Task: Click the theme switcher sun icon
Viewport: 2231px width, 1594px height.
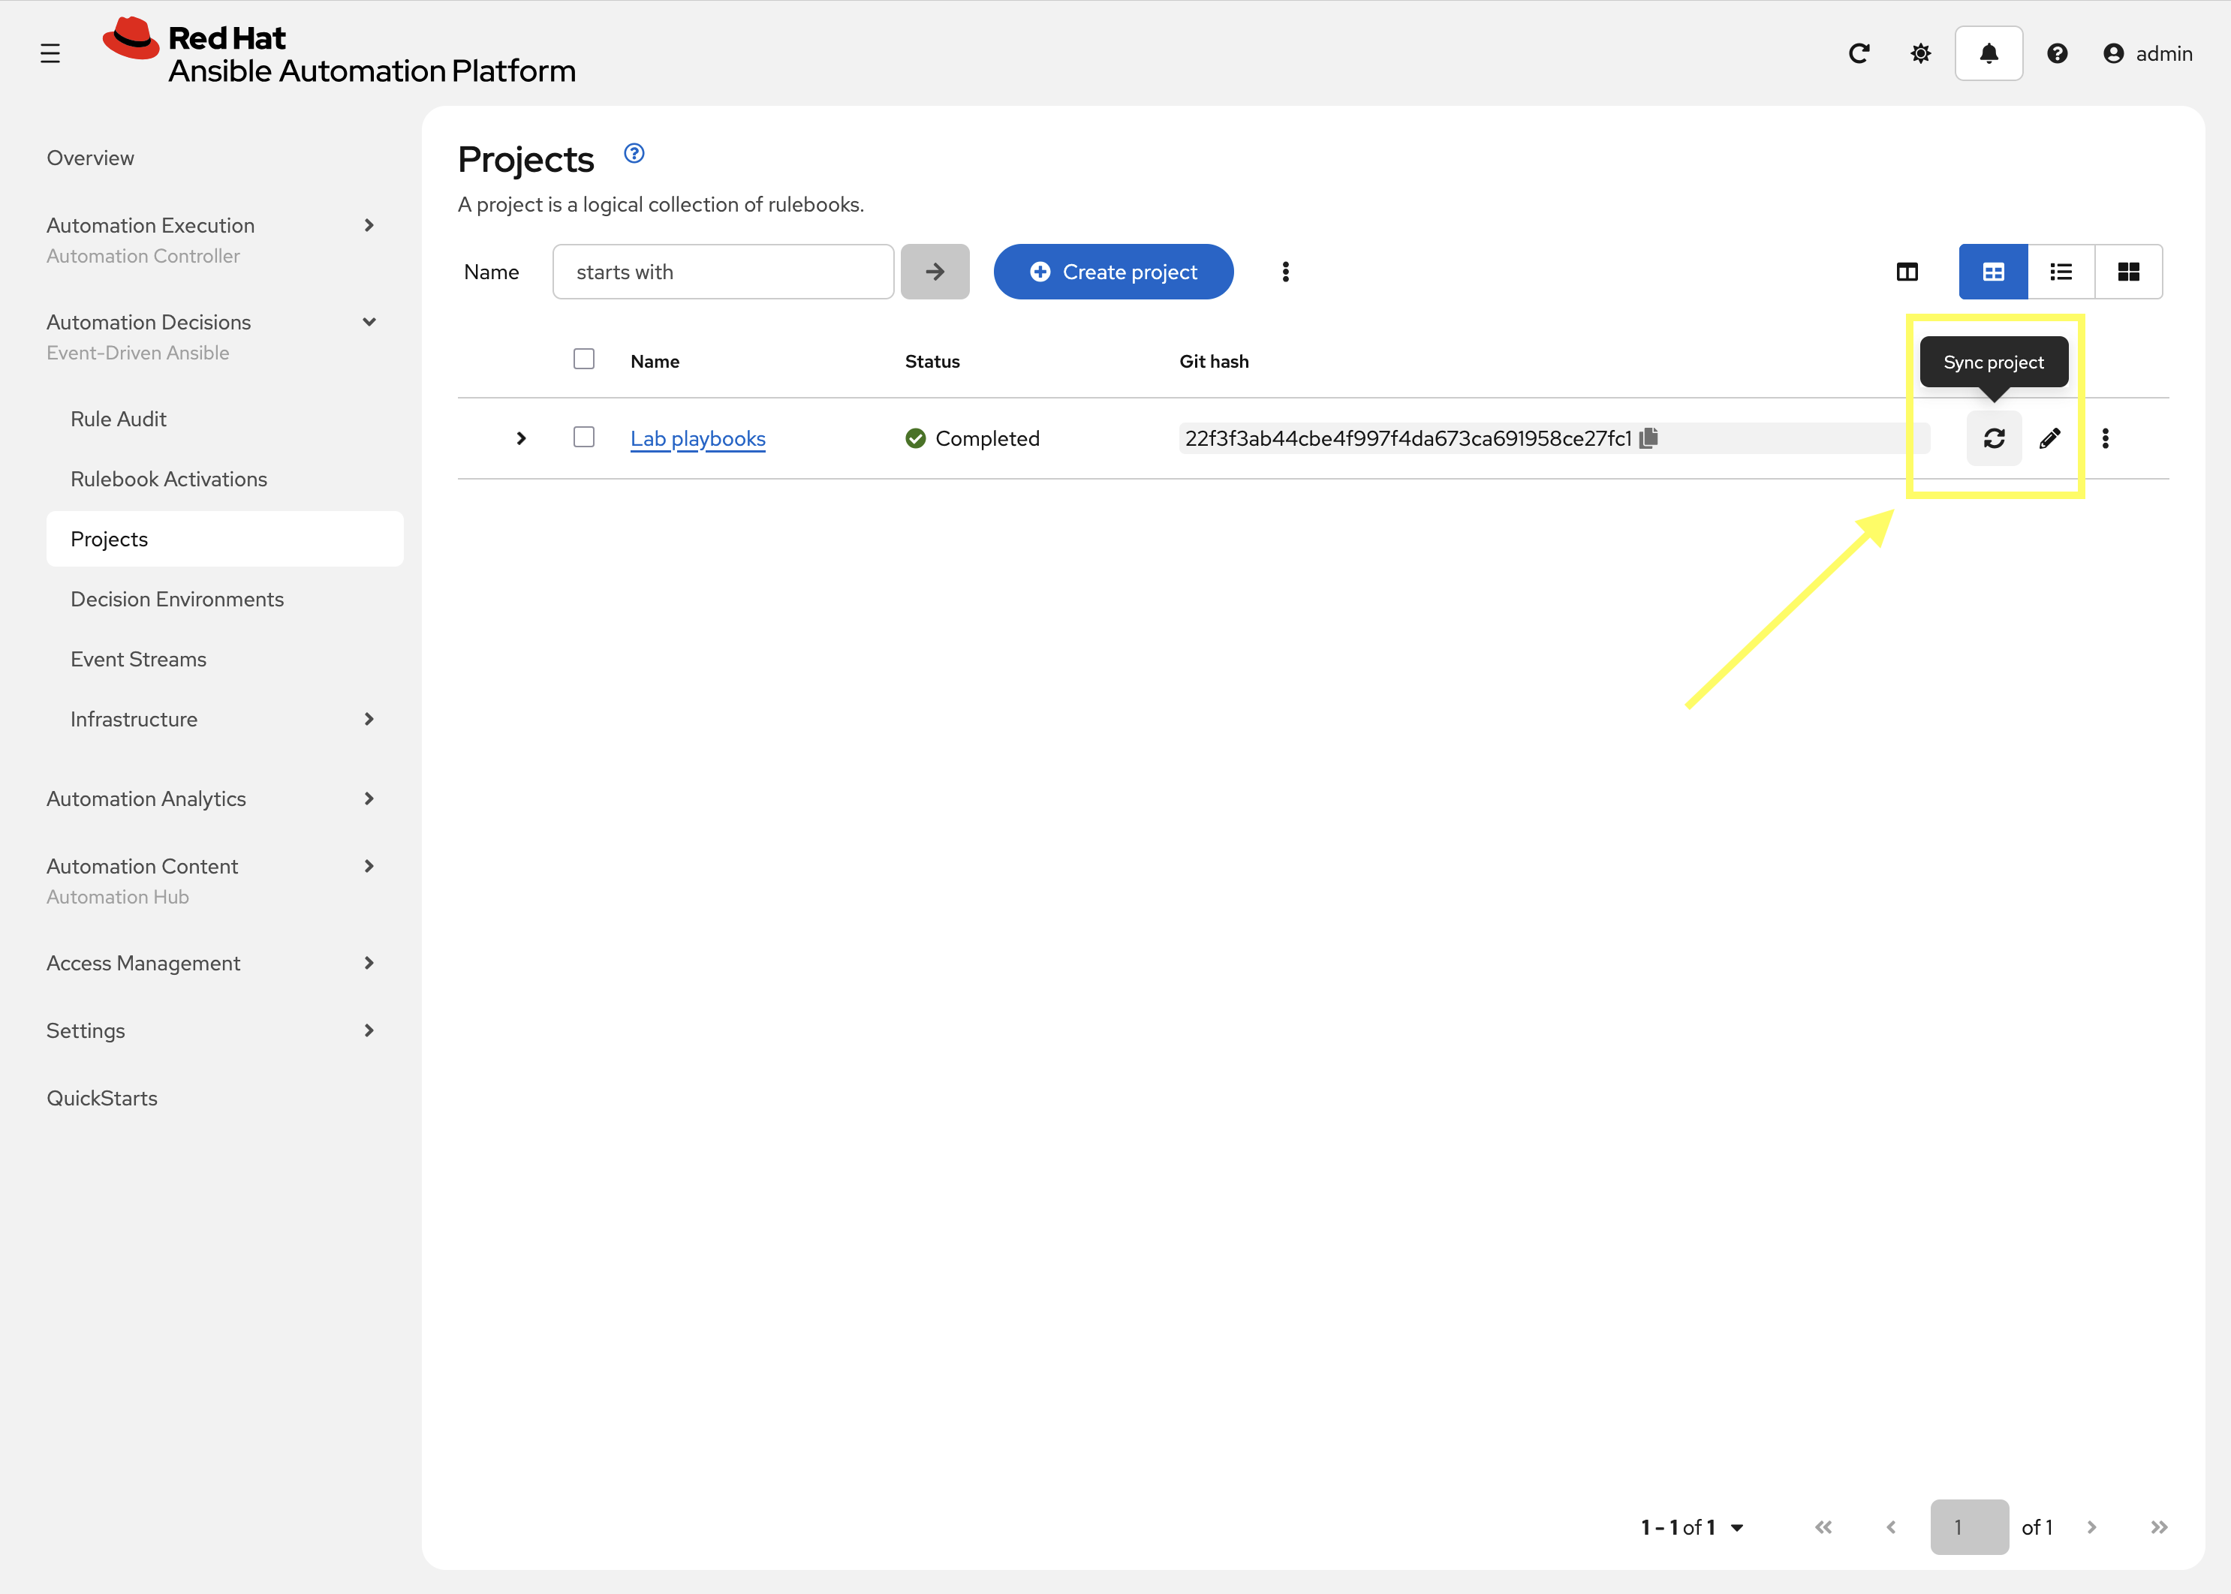Action: pyautogui.click(x=1921, y=53)
